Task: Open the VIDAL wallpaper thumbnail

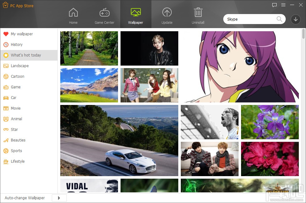Action: (x=89, y=186)
